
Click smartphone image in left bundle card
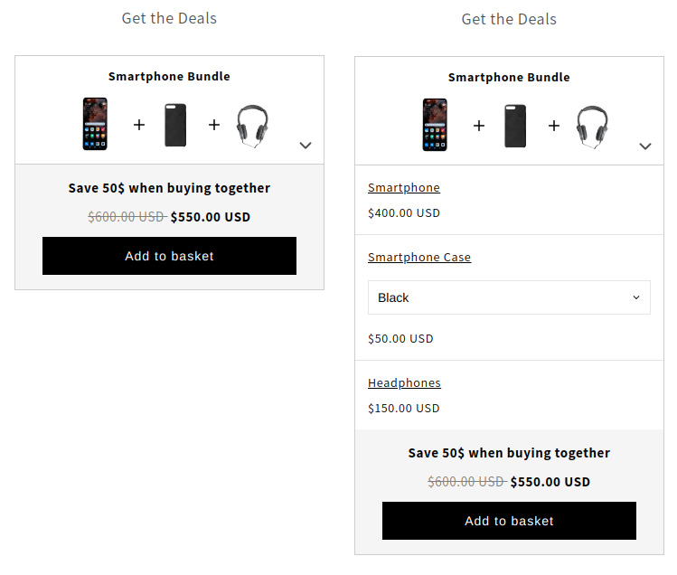[x=95, y=124]
